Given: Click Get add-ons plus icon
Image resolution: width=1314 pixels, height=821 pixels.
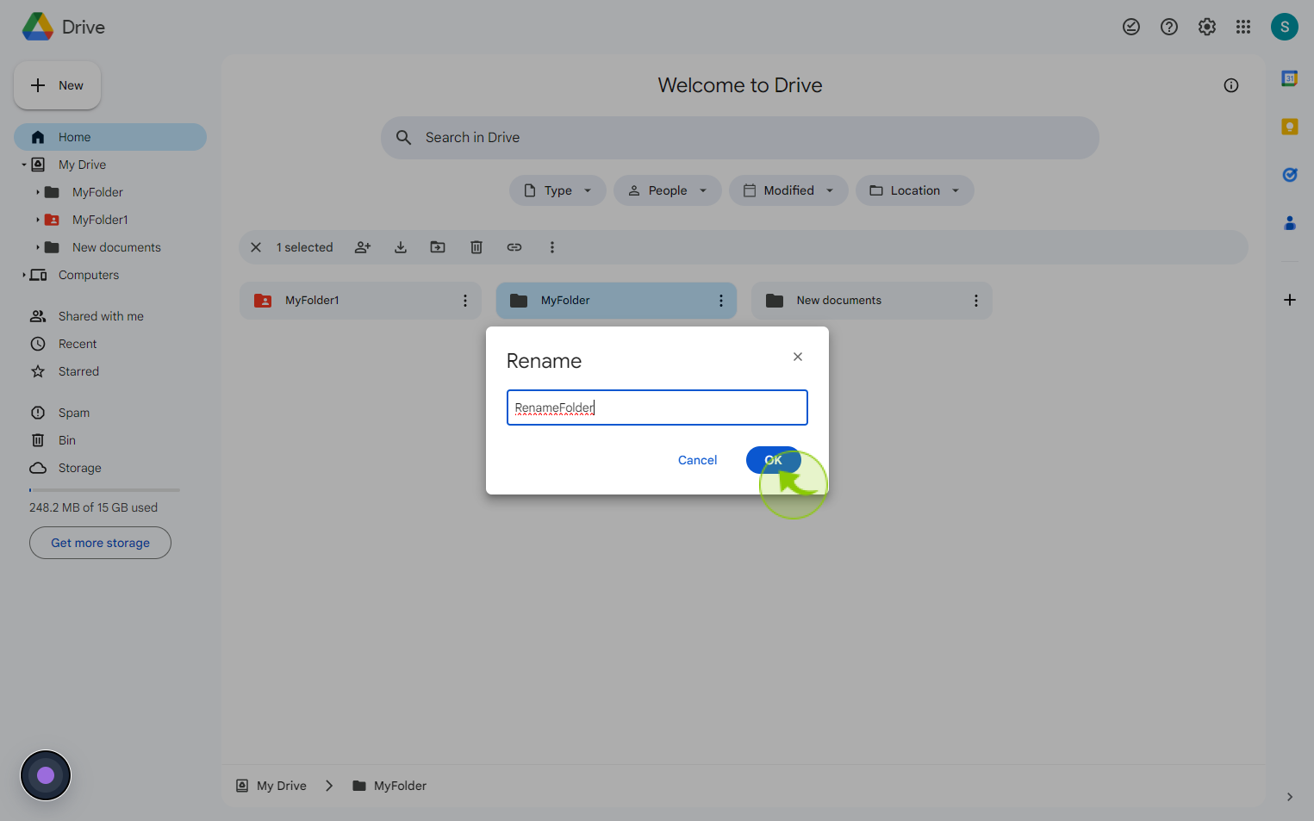Looking at the screenshot, I should pyautogui.click(x=1290, y=300).
